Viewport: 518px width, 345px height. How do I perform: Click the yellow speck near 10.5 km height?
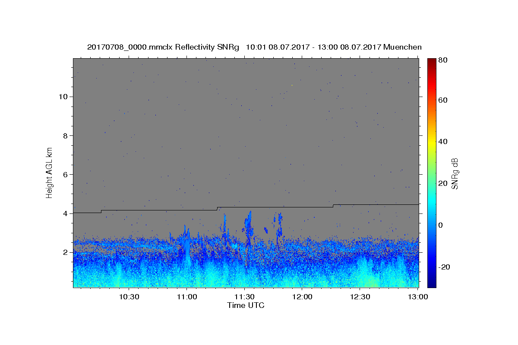(292, 85)
